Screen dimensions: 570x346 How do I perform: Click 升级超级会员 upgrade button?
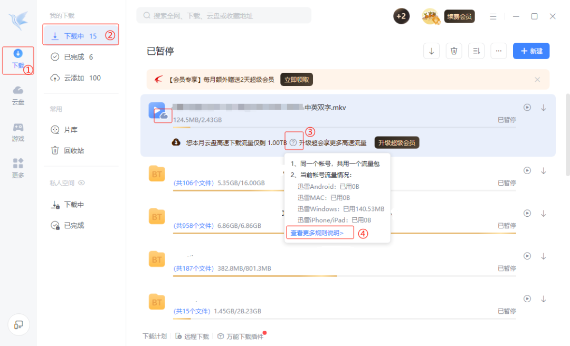tap(397, 142)
